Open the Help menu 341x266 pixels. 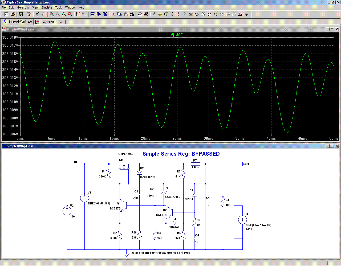click(81, 7)
